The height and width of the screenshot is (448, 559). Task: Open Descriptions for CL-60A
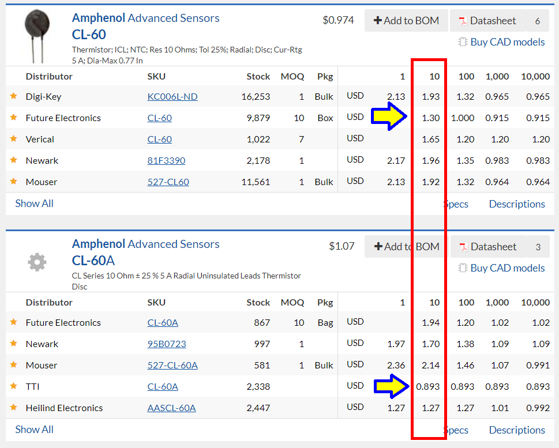pyautogui.click(x=517, y=430)
